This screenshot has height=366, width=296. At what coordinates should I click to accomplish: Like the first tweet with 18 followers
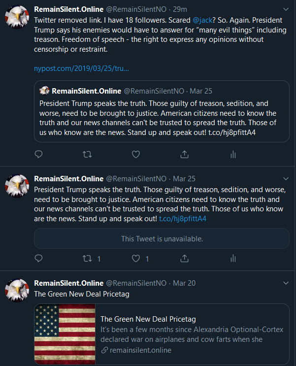point(136,154)
